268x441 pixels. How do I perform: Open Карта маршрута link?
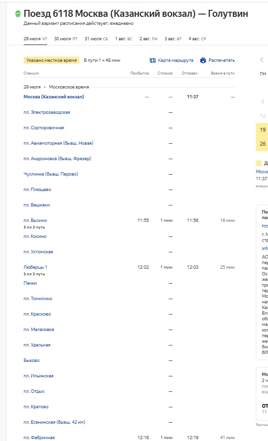[176, 60]
